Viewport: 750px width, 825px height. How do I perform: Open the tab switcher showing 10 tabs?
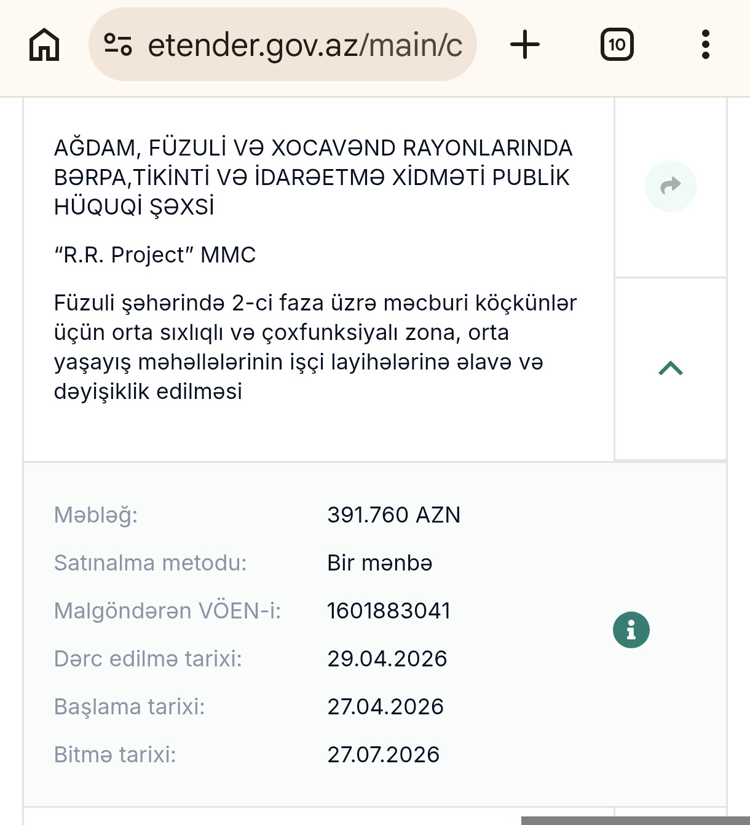pyautogui.click(x=617, y=45)
